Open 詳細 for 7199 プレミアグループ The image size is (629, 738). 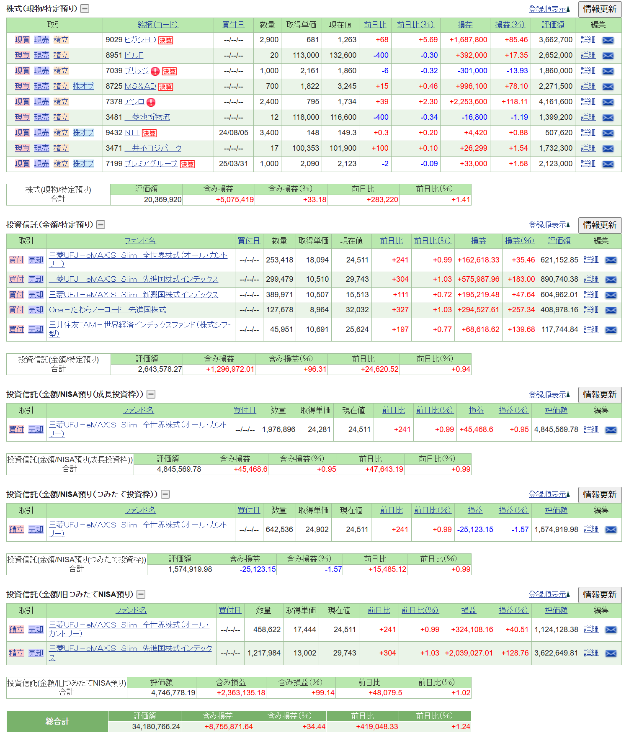588,164
